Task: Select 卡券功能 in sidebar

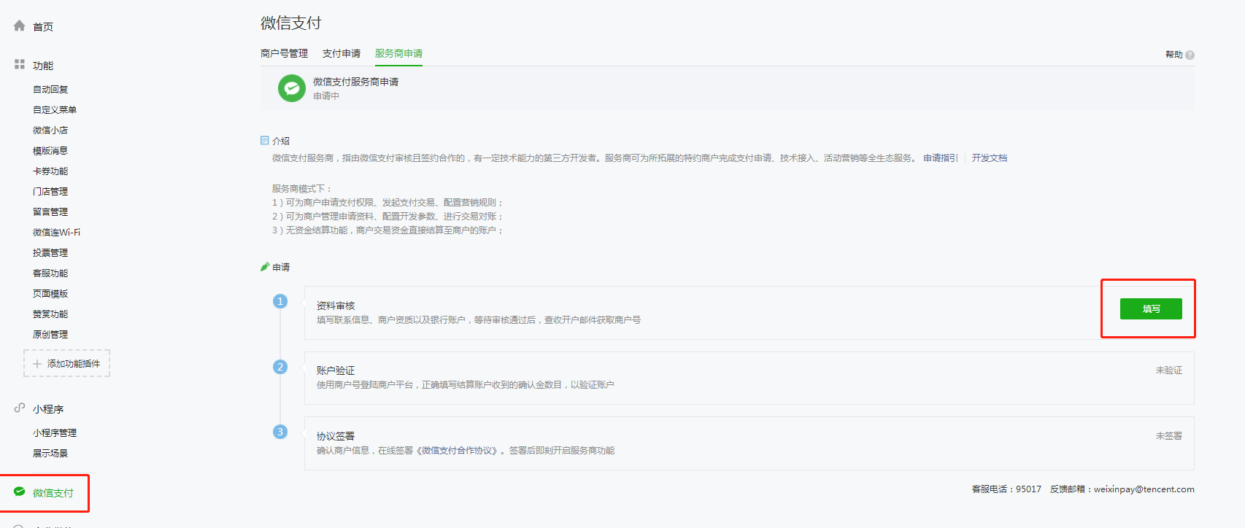Action: (50, 171)
